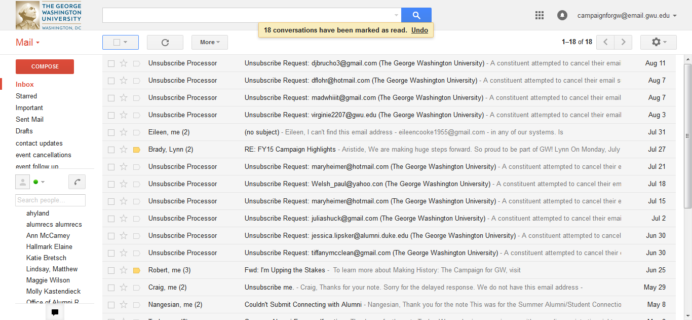
Task: Open the Sent Mail folder
Action: click(x=29, y=120)
